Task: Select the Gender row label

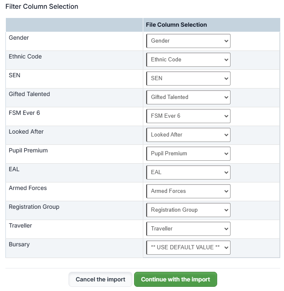Action: tap(19, 38)
